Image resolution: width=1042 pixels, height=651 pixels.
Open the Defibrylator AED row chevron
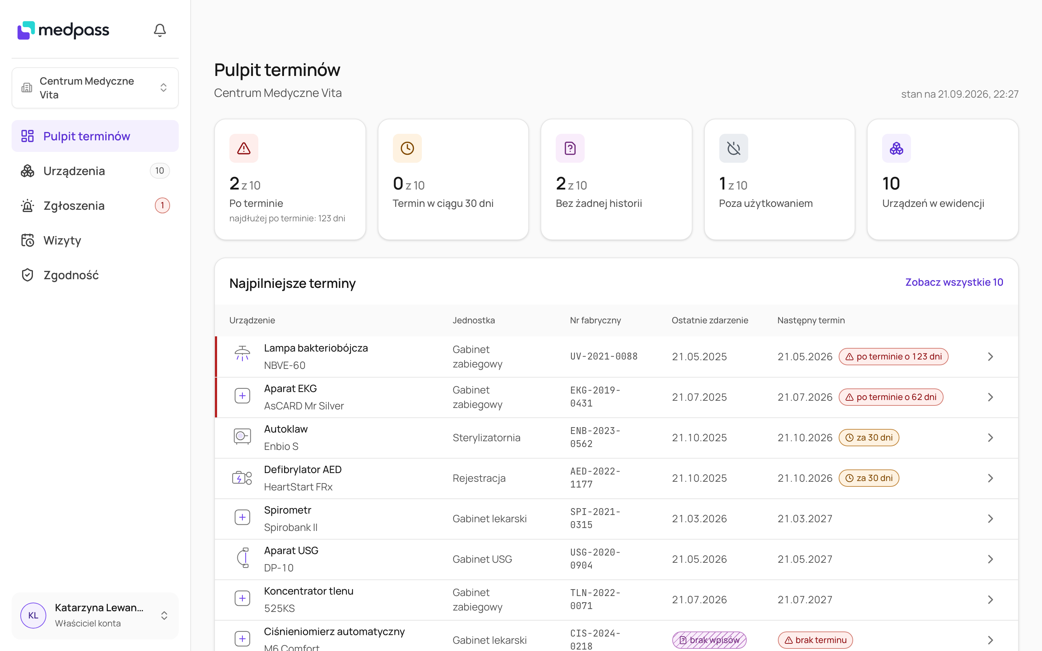(x=990, y=478)
